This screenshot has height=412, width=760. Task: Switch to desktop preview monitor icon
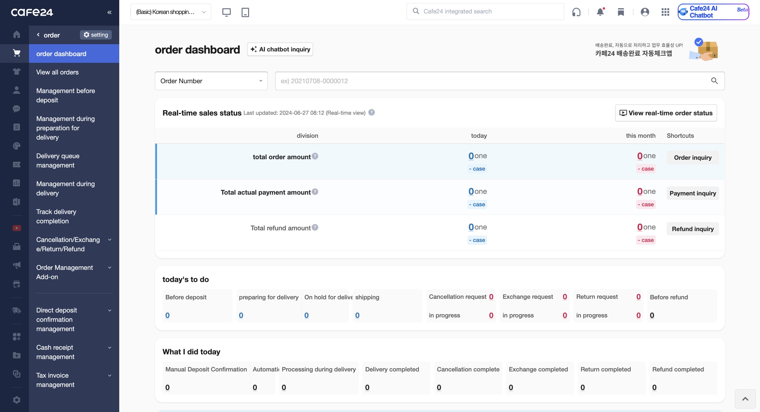(x=226, y=12)
